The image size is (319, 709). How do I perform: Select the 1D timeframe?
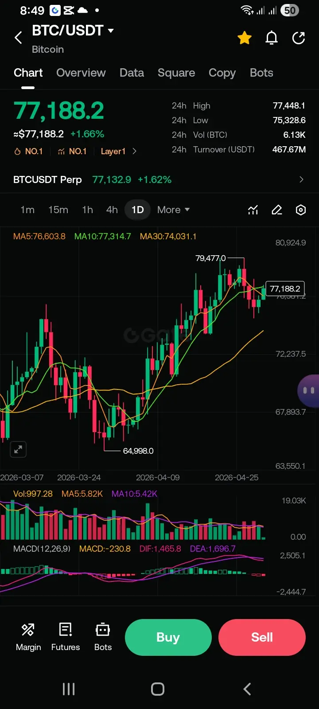click(x=138, y=210)
